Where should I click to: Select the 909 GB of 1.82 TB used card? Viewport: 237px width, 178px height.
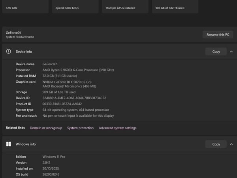(175, 7)
